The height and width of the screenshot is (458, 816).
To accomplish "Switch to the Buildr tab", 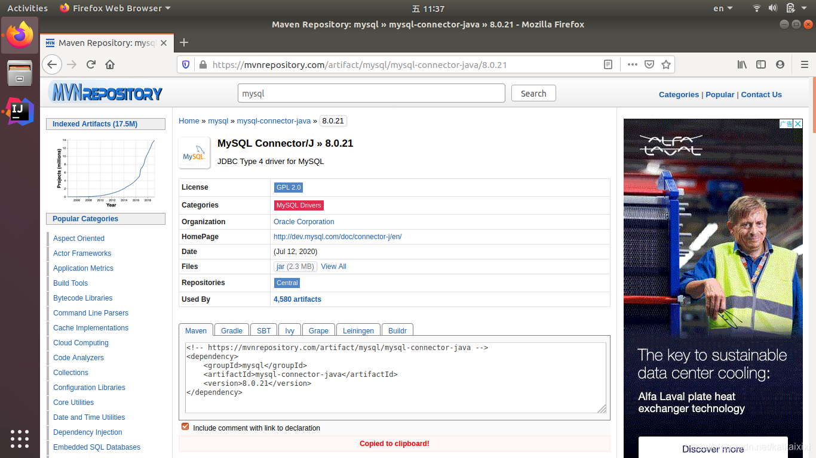I will tap(397, 330).
